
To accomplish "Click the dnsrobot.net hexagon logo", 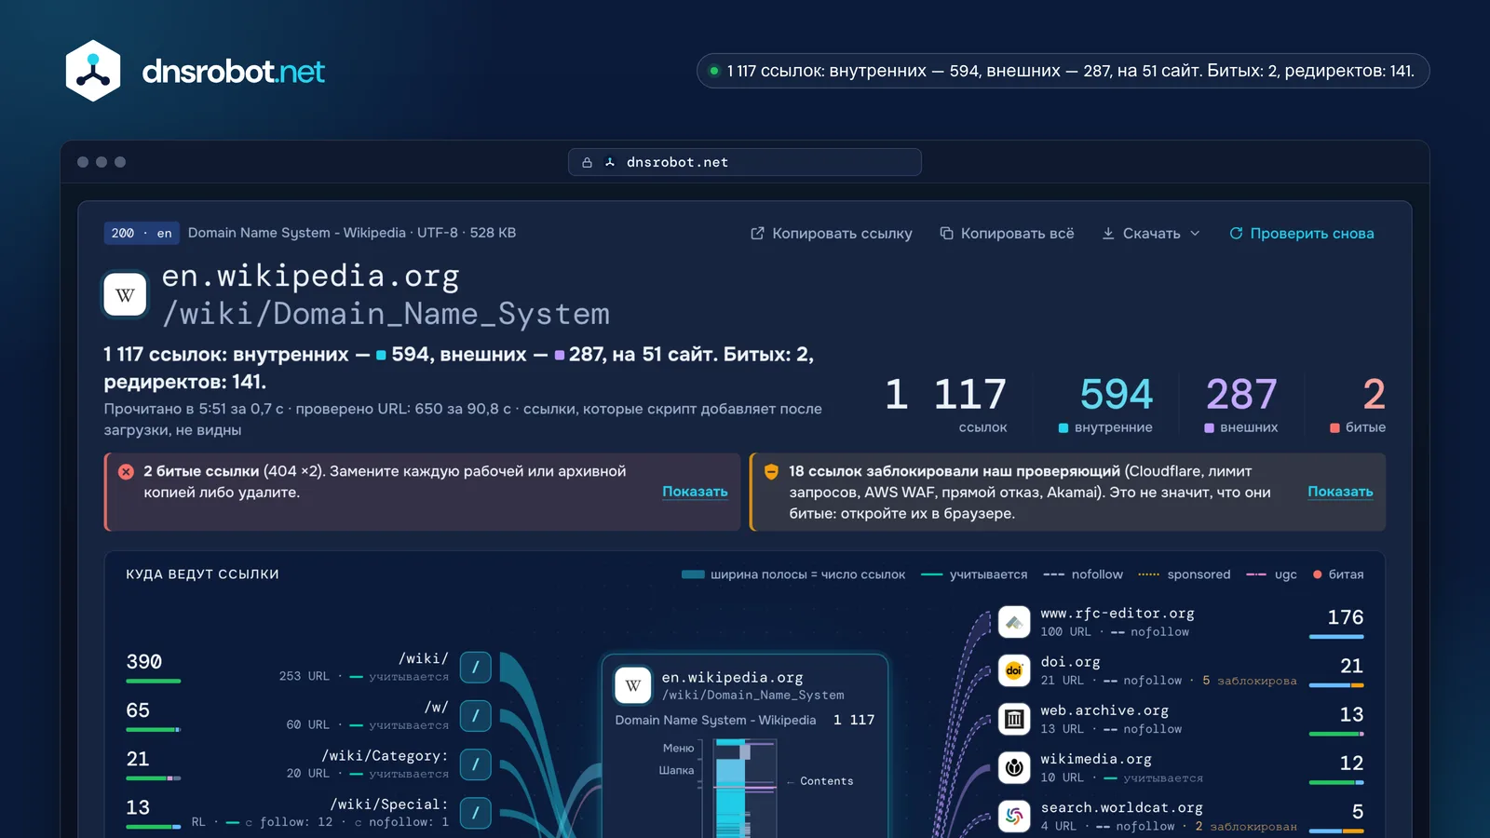I will tap(93, 71).
